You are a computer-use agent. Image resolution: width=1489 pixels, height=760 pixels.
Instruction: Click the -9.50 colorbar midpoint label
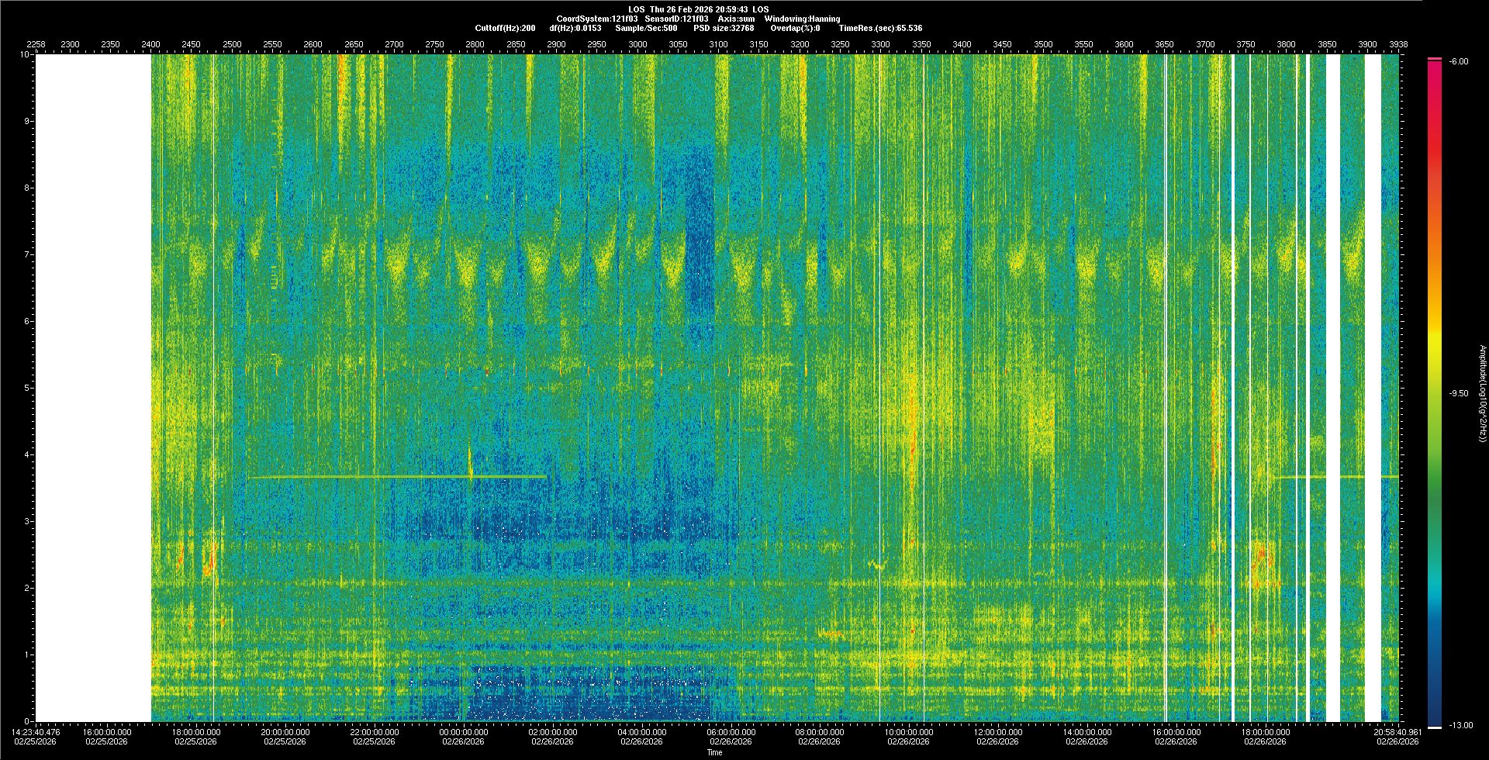[x=1458, y=393]
